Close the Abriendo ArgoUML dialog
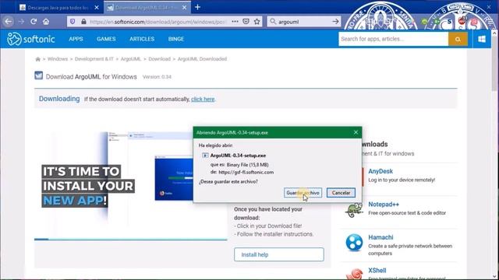The image size is (499, 280). click(x=356, y=132)
